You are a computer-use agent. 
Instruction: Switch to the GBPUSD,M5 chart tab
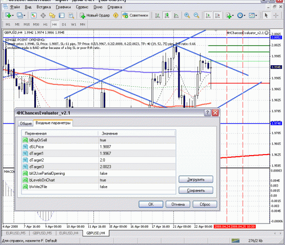42,233
